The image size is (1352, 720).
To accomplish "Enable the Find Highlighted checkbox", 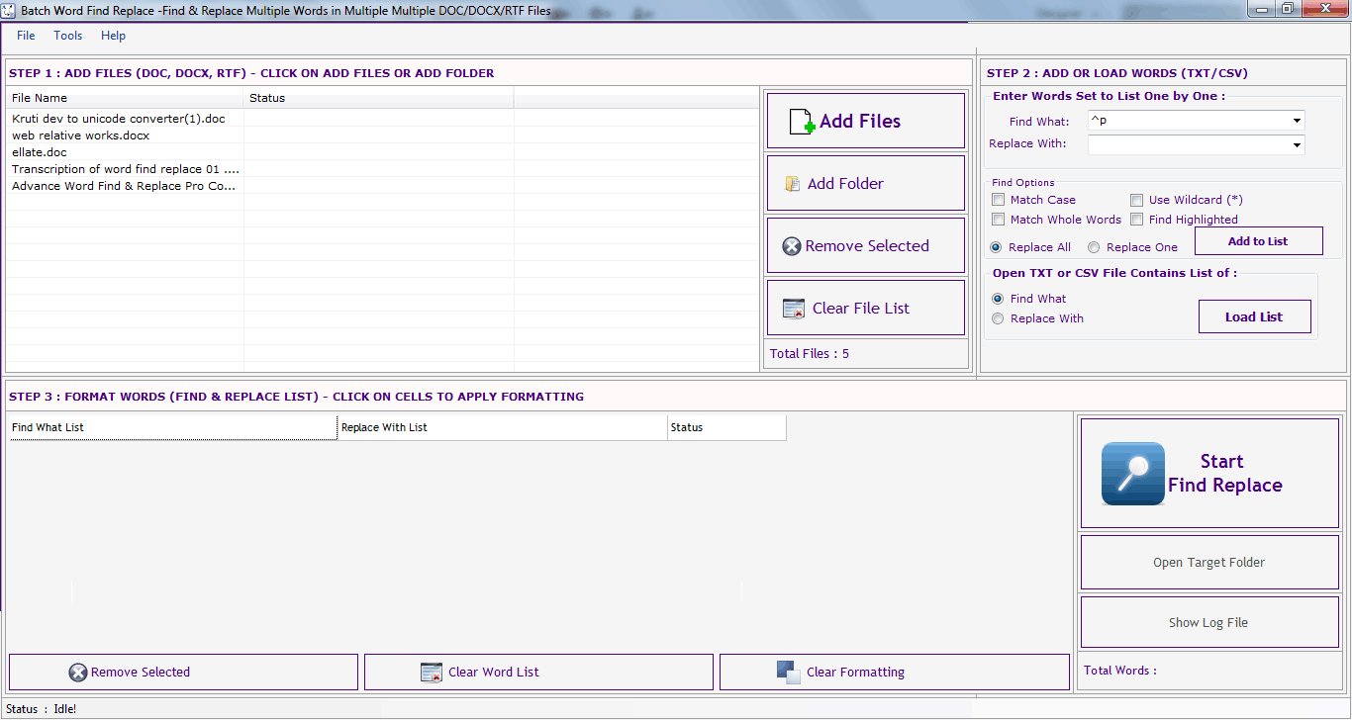I will point(1137,220).
